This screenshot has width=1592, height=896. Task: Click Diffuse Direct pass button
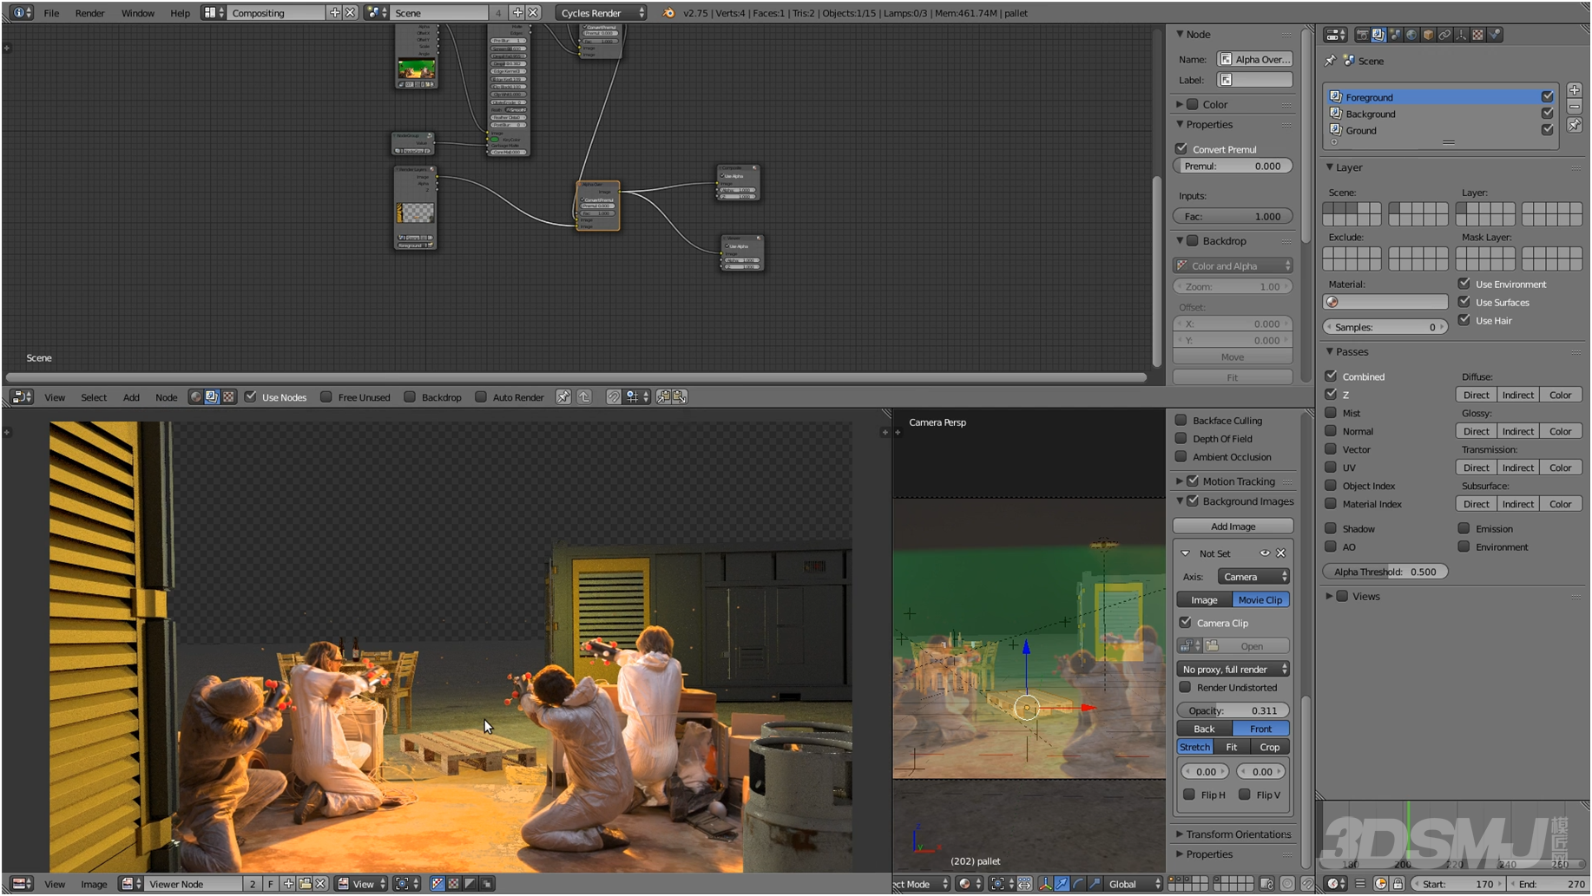pos(1476,395)
